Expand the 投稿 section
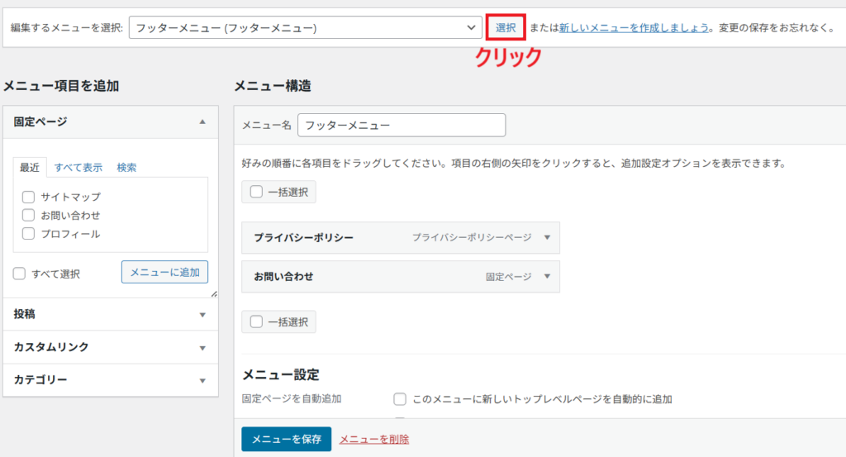This screenshot has width=846, height=457. (x=202, y=315)
